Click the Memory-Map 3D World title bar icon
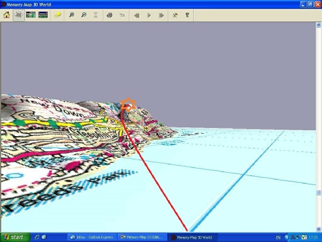Viewport: 322px width, 242px height. (x=3, y=4)
